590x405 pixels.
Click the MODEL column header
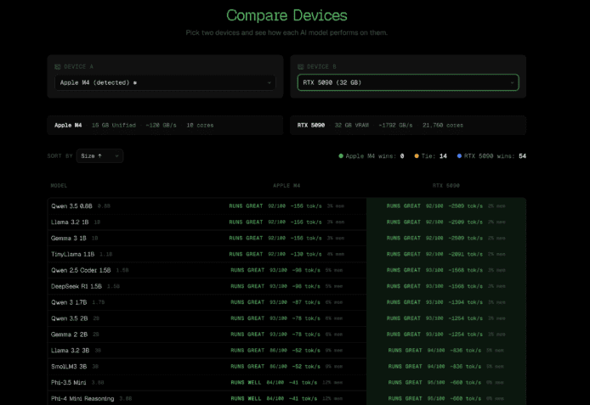coord(59,185)
